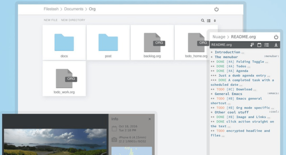This screenshot has width=286, height=155.
Task: Open the todos checklist icon in menubar
Action: (x=266, y=45)
